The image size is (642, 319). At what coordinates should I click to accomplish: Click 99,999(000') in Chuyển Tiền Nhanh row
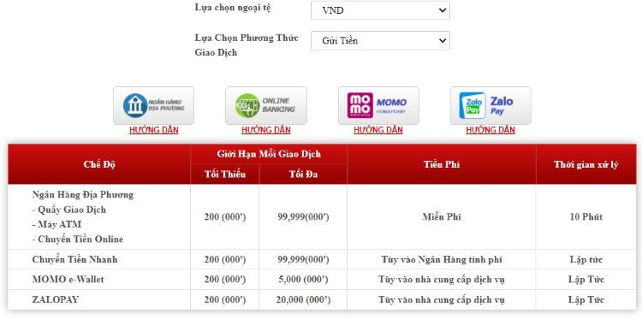pos(303,259)
